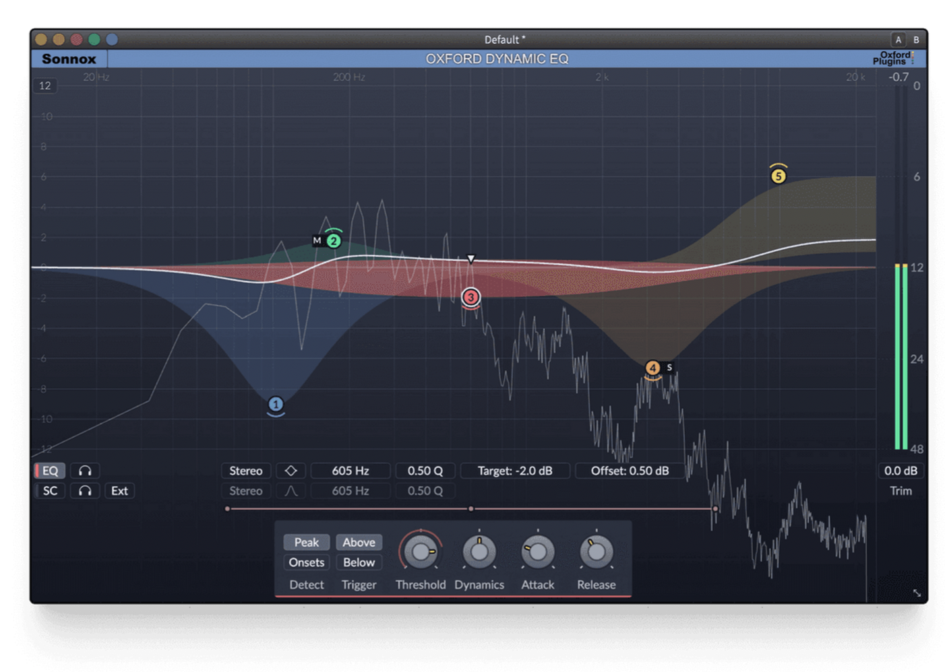The height and width of the screenshot is (672, 945).
Task: Click the orange band 4 node
Action: [x=652, y=368]
